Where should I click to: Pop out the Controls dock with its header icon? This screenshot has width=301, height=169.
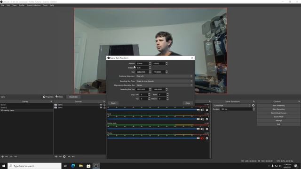(x=299, y=101)
